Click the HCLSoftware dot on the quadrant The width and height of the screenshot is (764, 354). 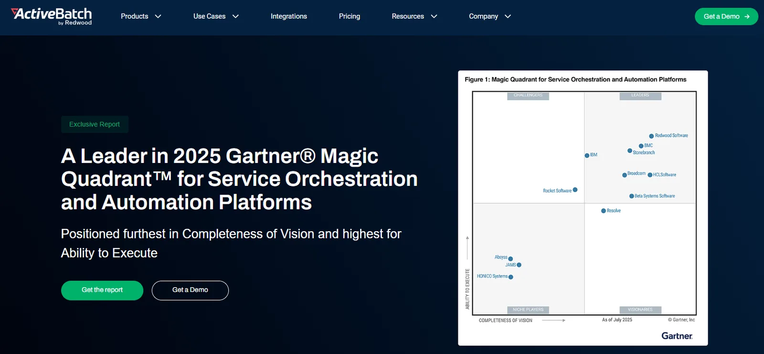point(650,175)
